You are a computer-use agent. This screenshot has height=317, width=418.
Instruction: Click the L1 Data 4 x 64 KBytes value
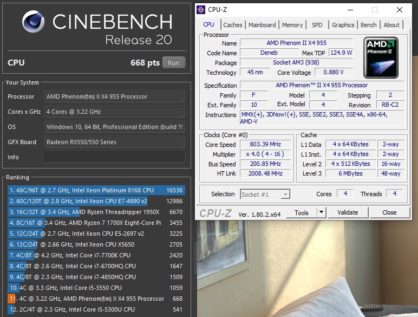coord(350,144)
